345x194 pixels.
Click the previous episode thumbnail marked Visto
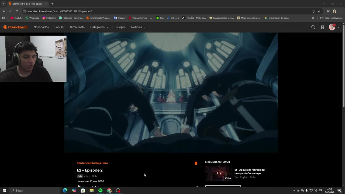(x=219, y=173)
